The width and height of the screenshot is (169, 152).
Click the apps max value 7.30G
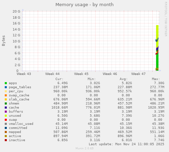tap(159, 83)
